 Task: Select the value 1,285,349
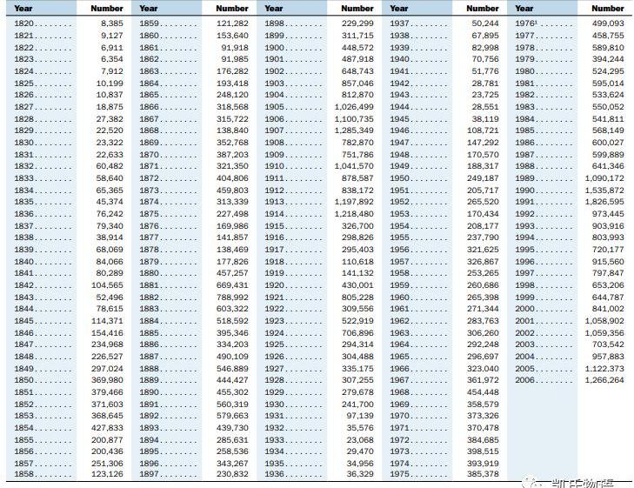click(x=354, y=130)
